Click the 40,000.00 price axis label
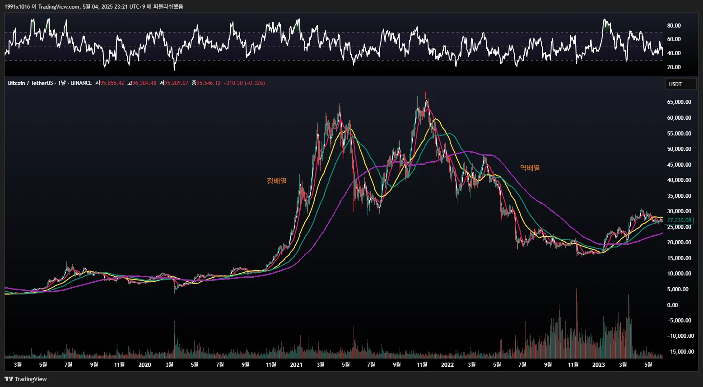The height and width of the screenshot is (387, 703). tap(679, 180)
